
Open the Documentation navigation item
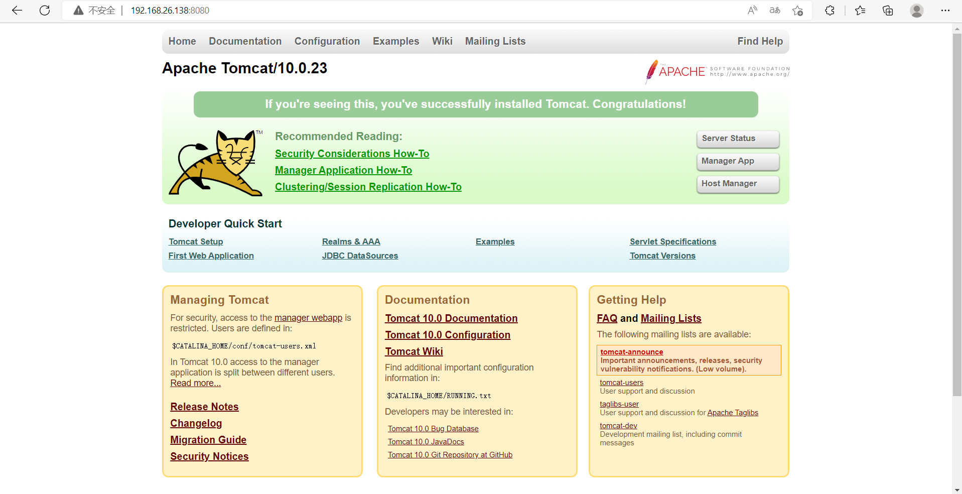[x=245, y=41]
